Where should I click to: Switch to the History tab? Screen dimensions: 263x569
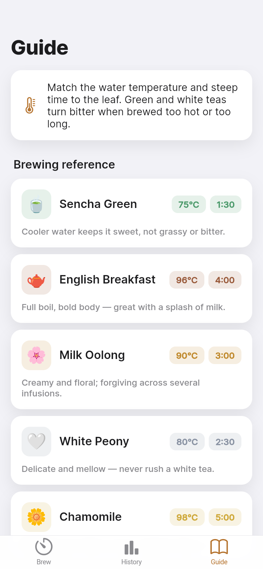click(x=131, y=552)
